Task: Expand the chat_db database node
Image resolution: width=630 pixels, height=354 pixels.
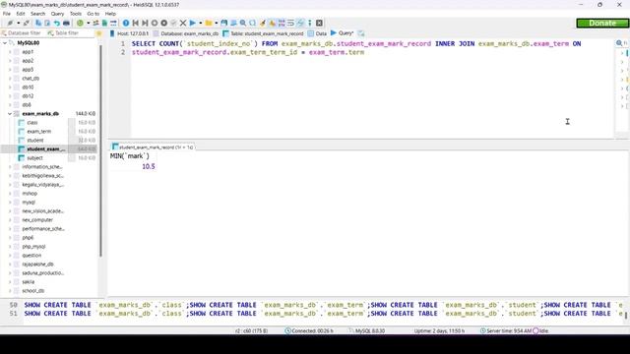Action: pyautogui.click(x=10, y=79)
